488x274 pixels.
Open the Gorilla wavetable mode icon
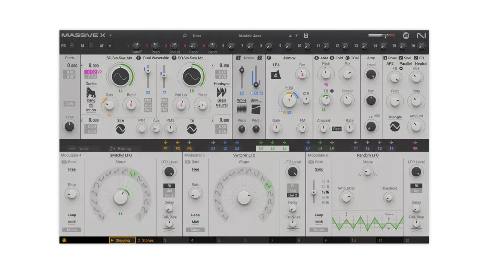(91, 92)
